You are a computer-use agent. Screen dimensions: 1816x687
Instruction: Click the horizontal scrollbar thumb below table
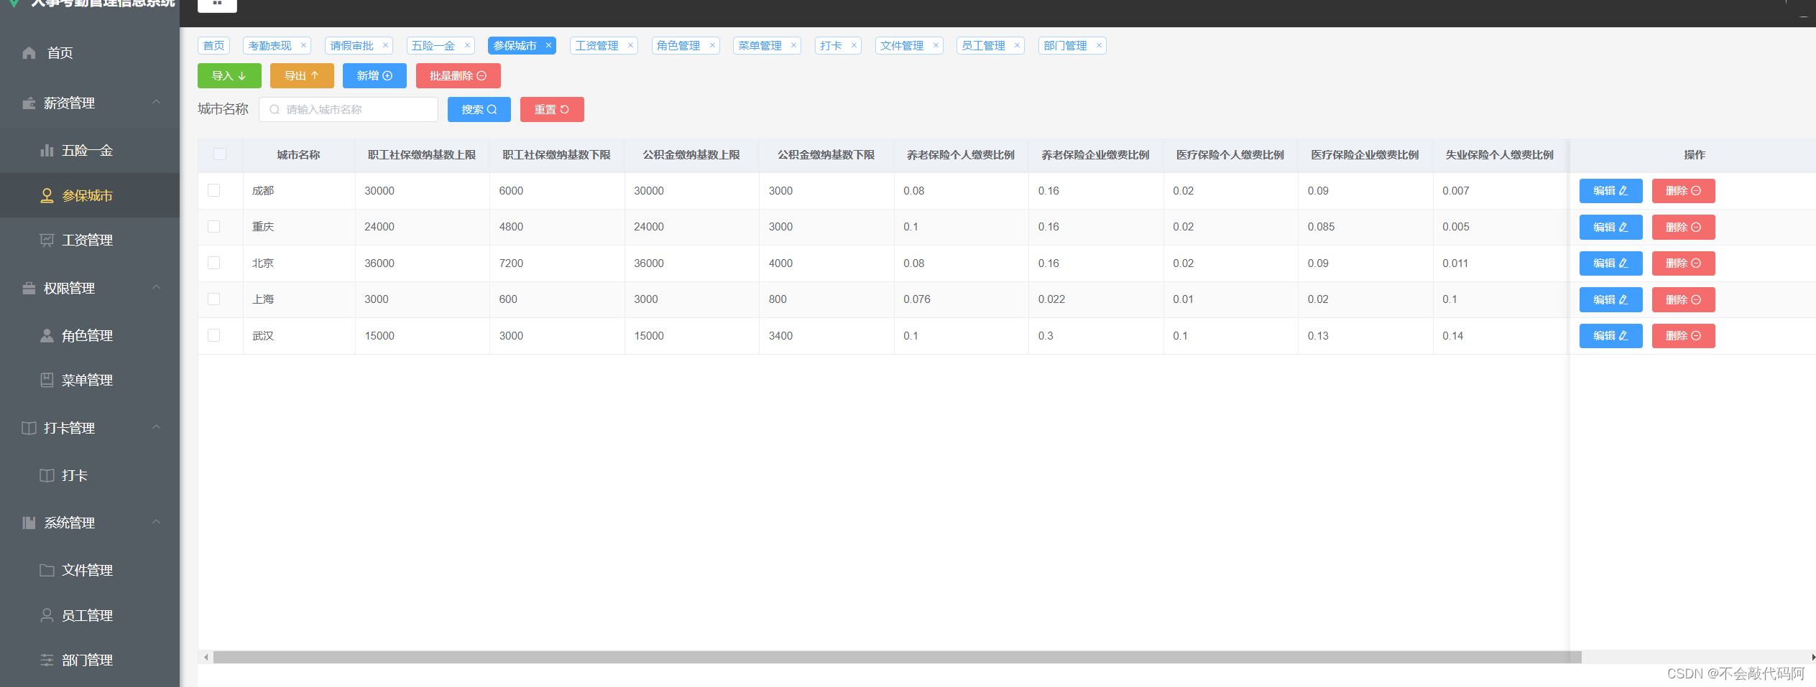coord(897,658)
